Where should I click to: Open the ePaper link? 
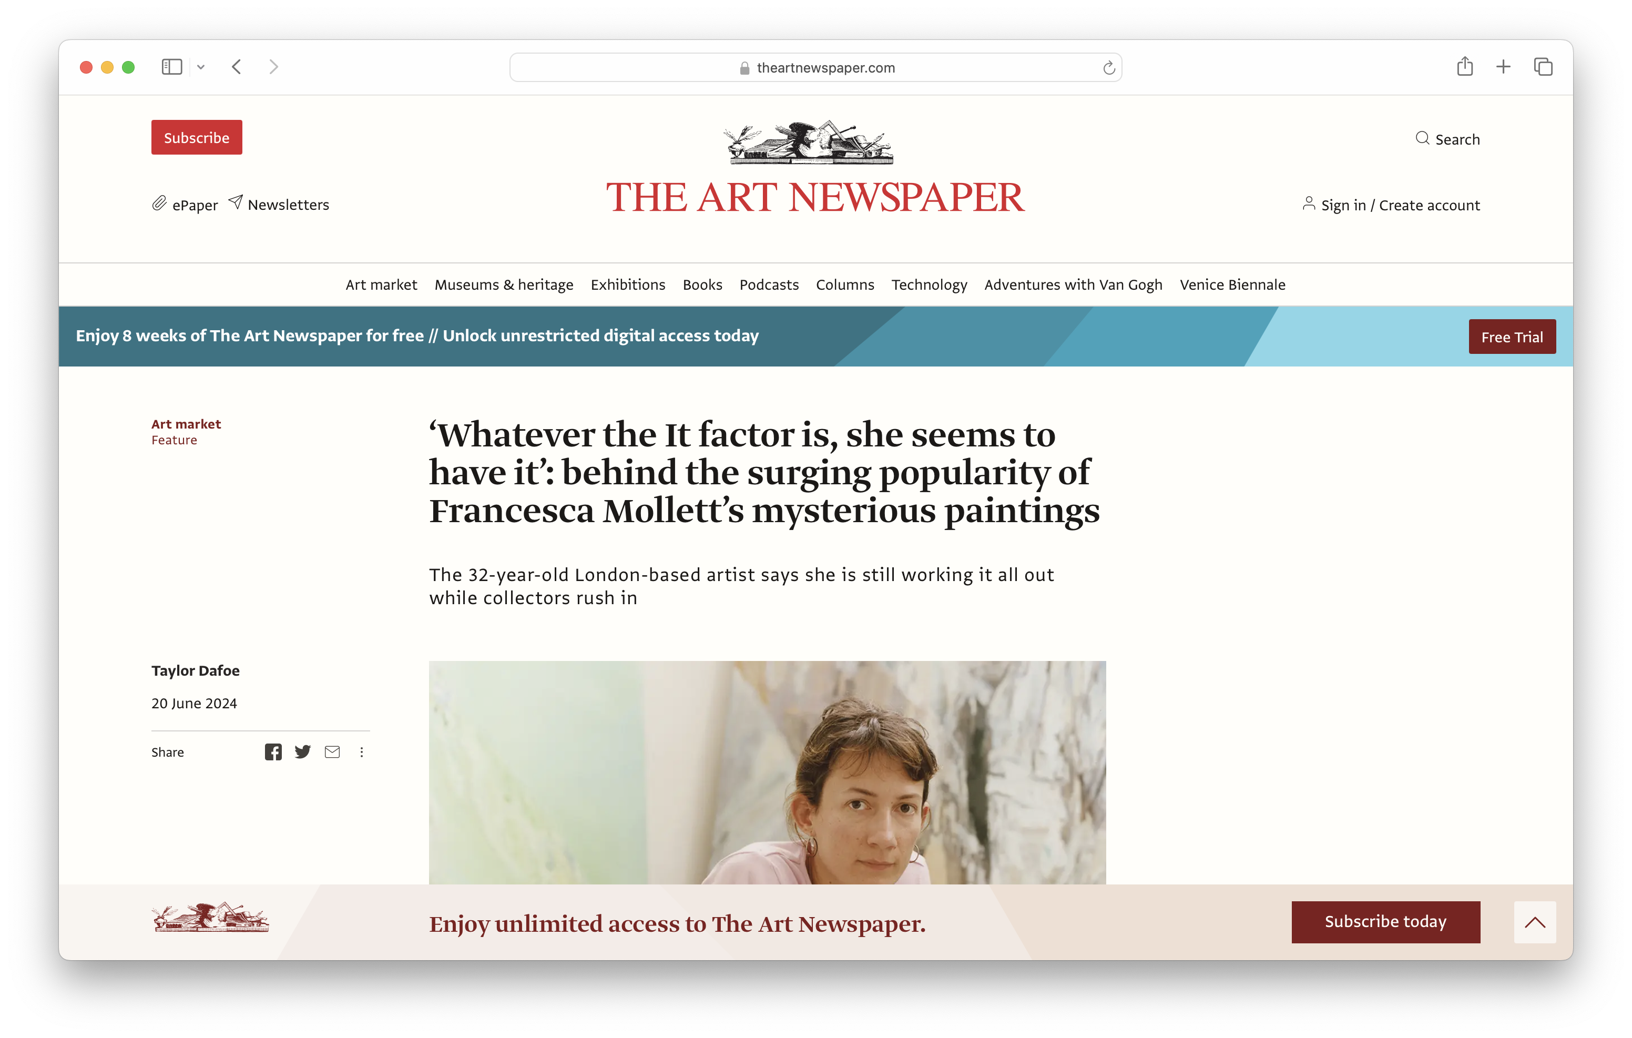(x=195, y=205)
